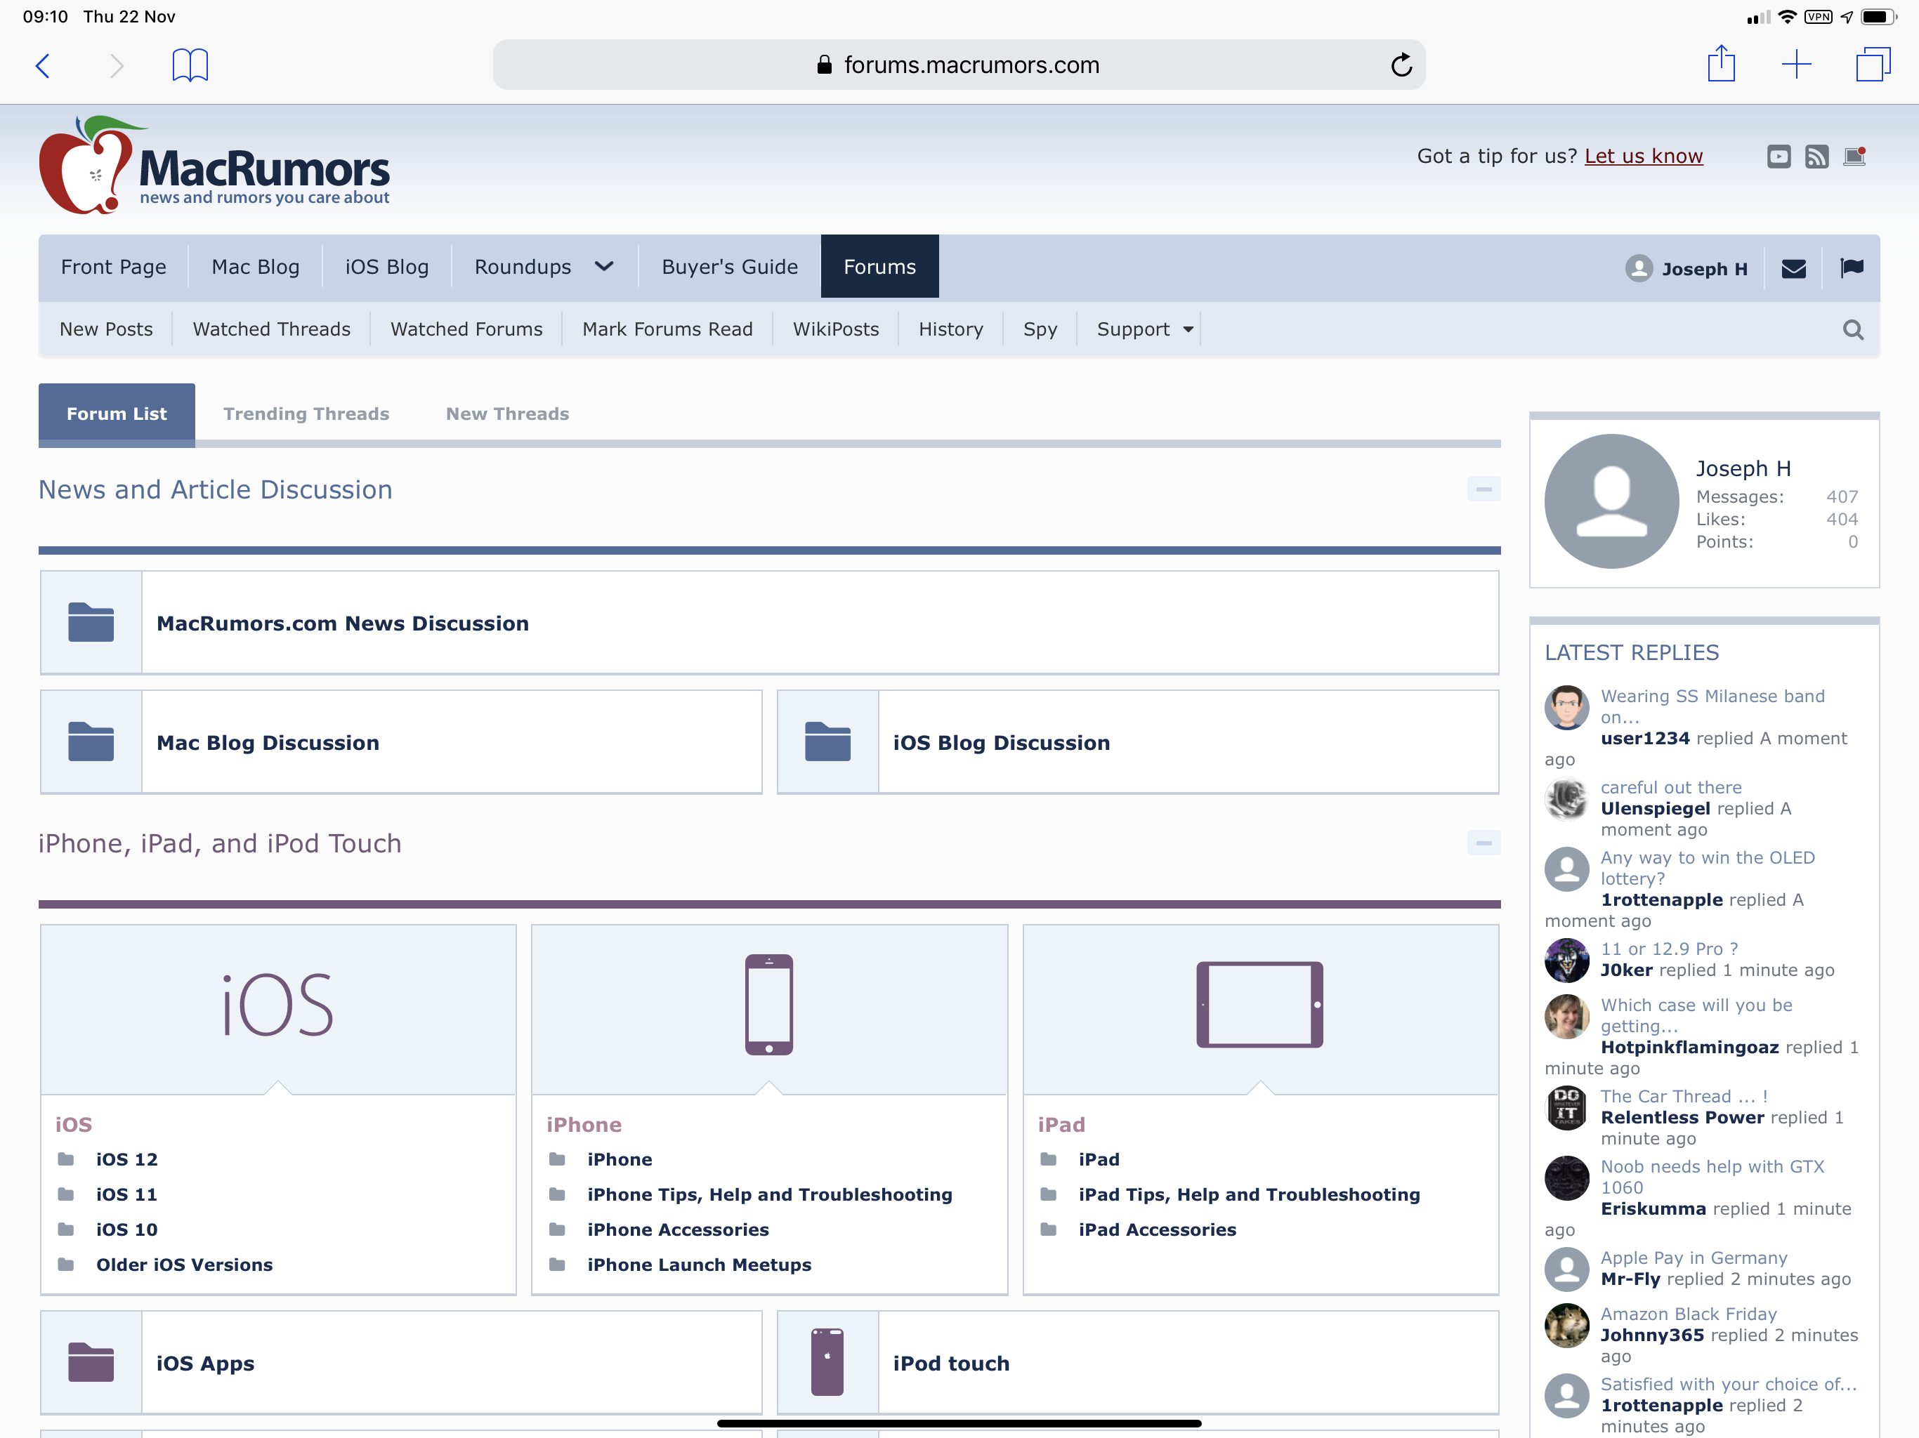Open Safari bookmarks book icon

point(190,65)
